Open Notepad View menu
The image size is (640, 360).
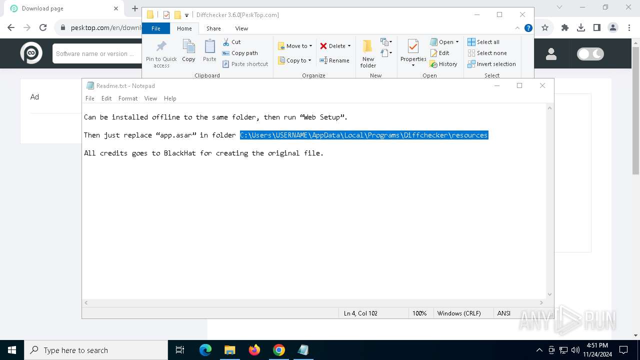150,98
